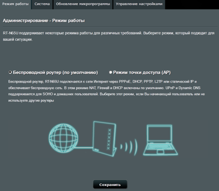219x191 pixels.
Task: Click the laptop icon
Action: [160, 140]
